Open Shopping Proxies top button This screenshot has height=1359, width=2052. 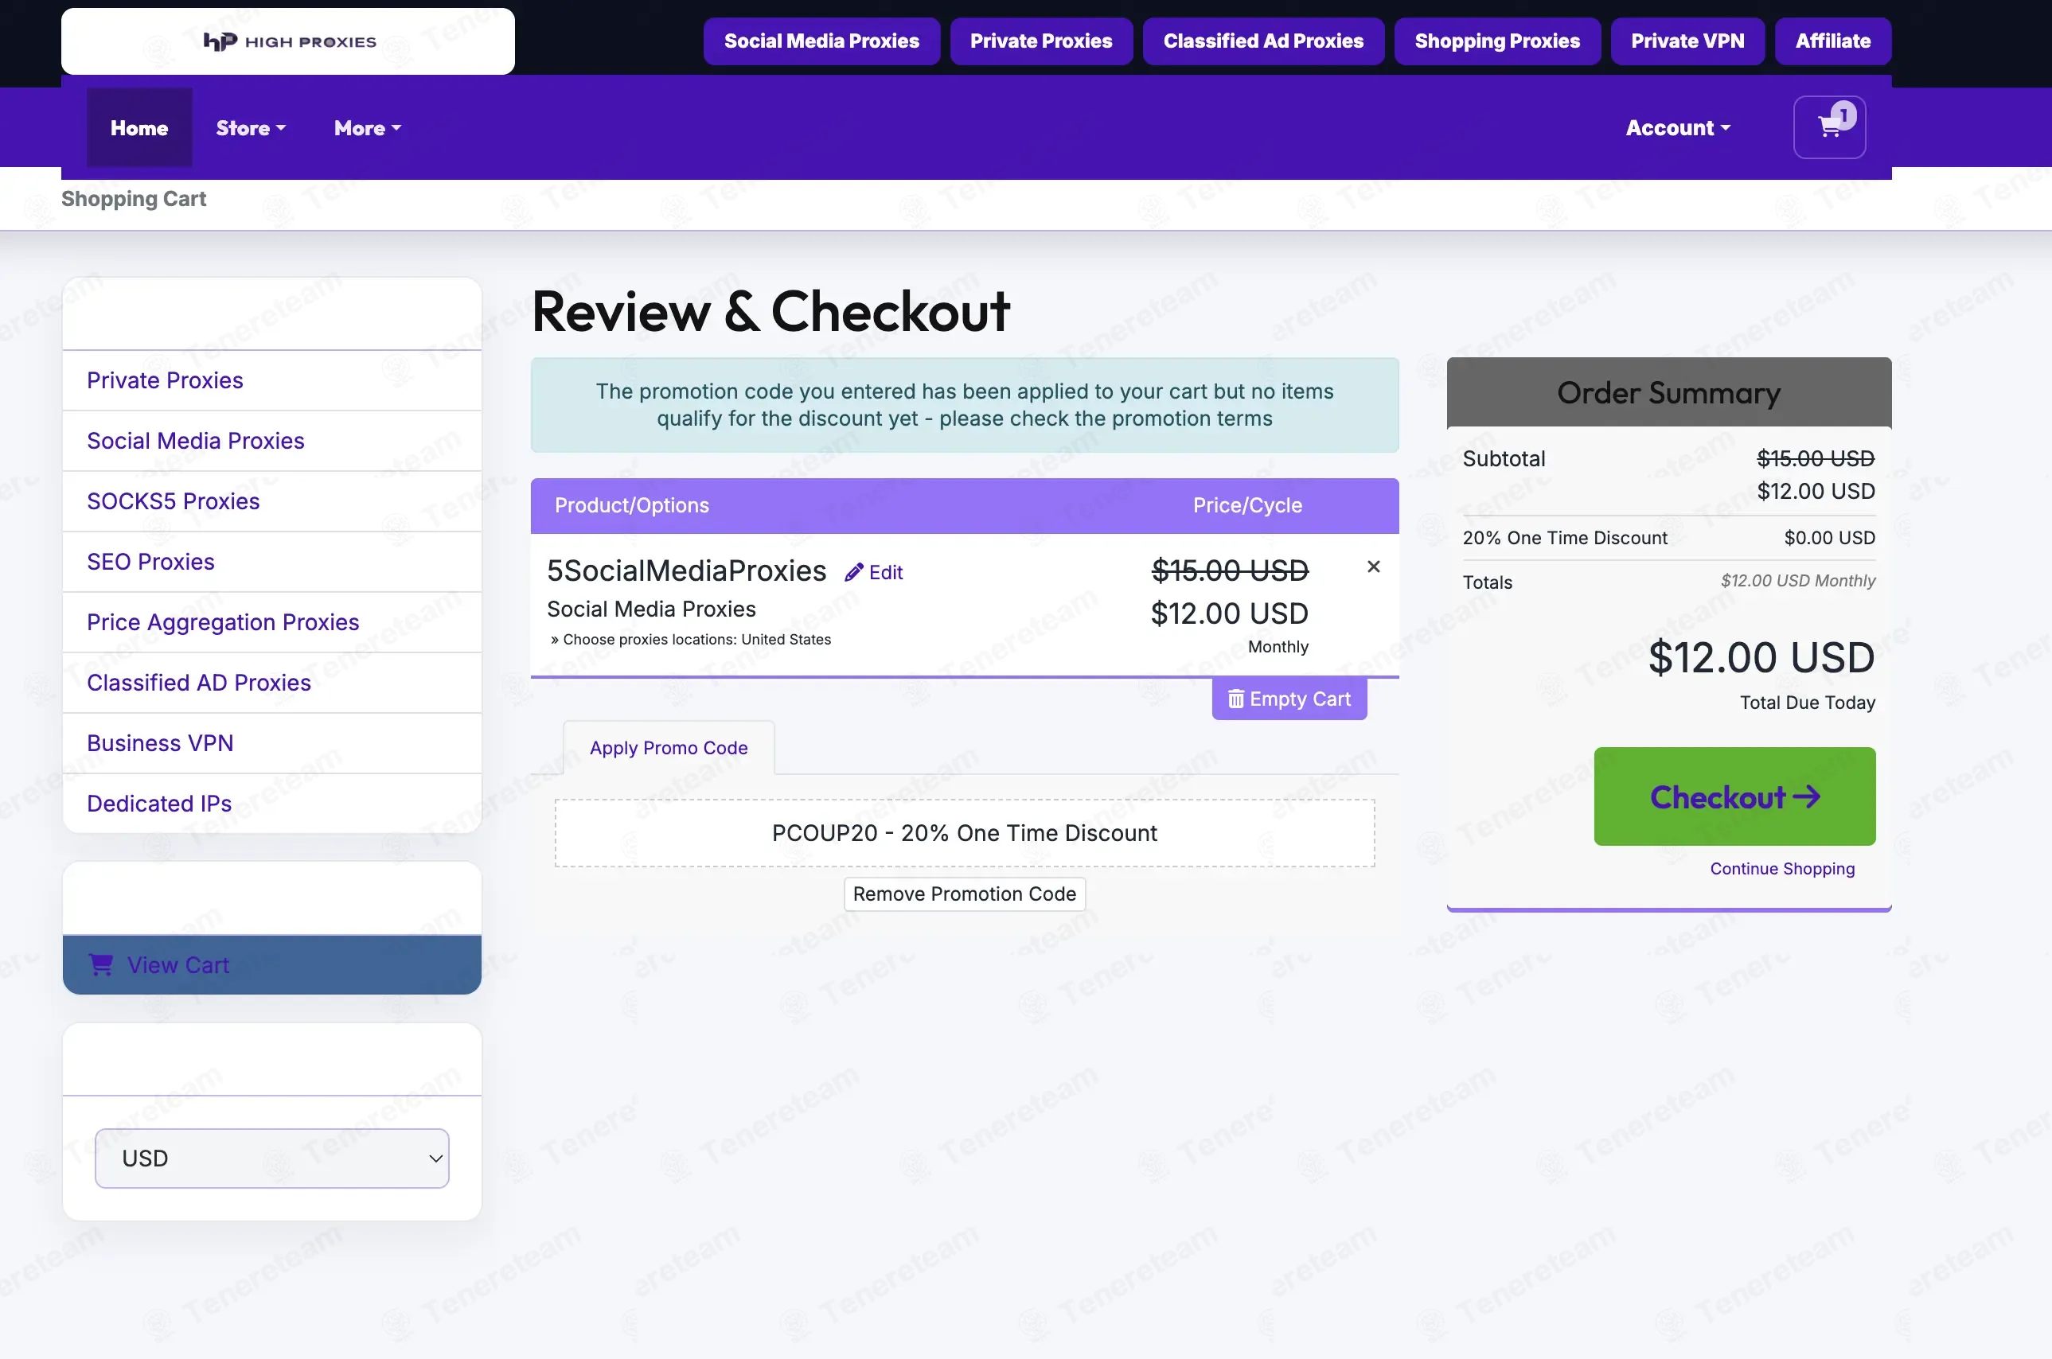(1497, 41)
